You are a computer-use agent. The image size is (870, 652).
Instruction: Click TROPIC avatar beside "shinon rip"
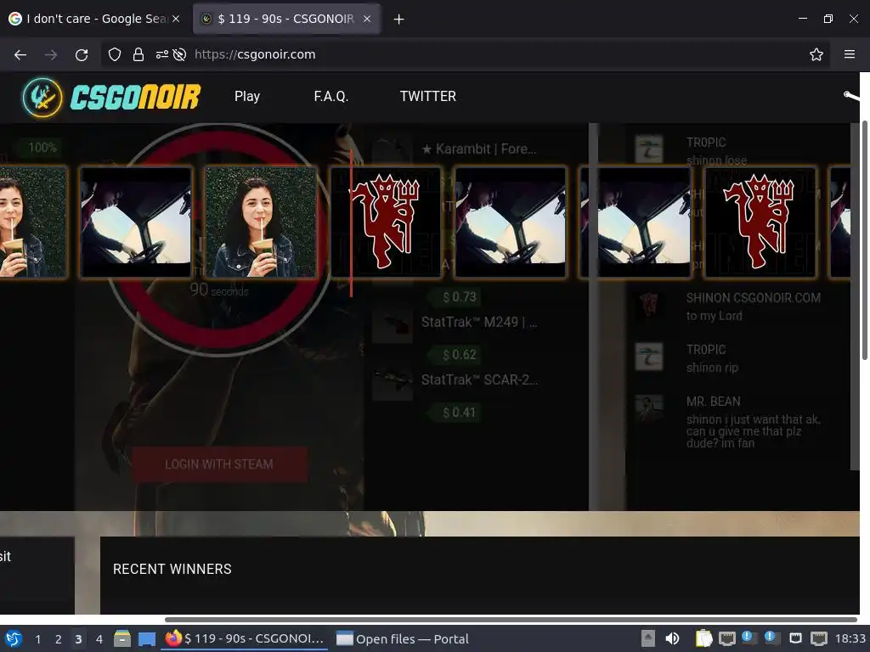pos(648,357)
